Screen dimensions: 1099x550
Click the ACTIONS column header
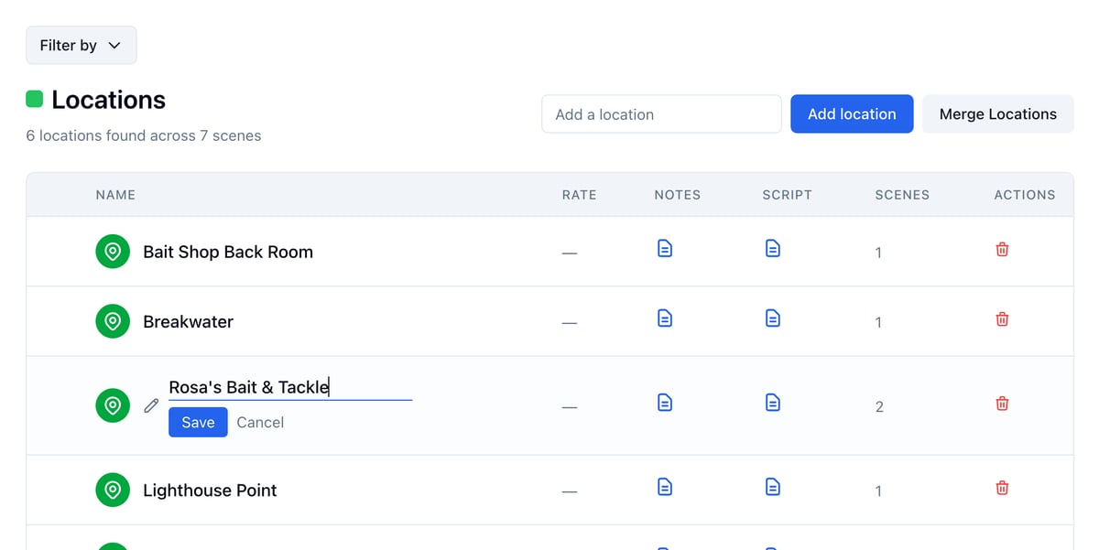(1025, 195)
